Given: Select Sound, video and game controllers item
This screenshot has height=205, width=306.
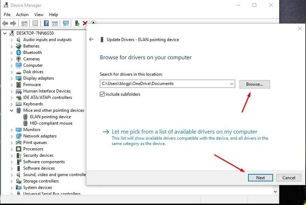Looking at the screenshot, I should point(54,175).
